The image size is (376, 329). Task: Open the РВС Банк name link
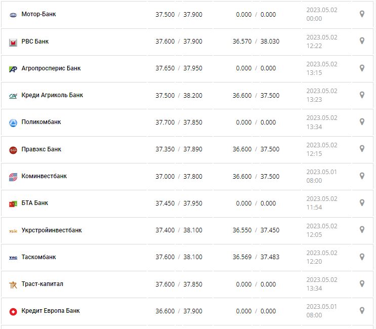pyautogui.click(x=35, y=42)
